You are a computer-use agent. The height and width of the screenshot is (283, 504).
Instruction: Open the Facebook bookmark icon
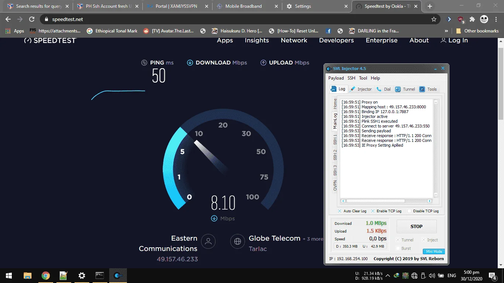pos(328,31)
